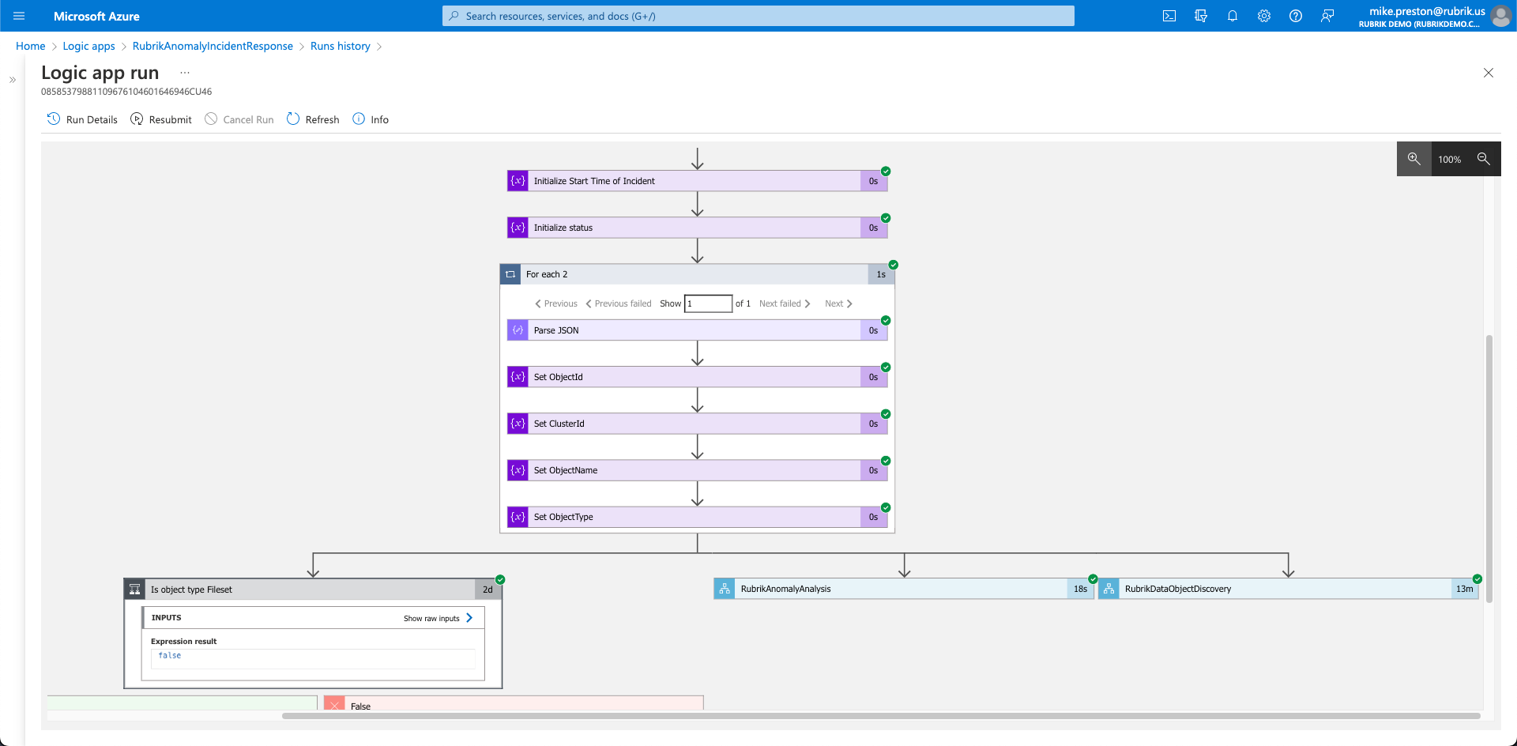Open the Feedback icon

[1327, 16]
